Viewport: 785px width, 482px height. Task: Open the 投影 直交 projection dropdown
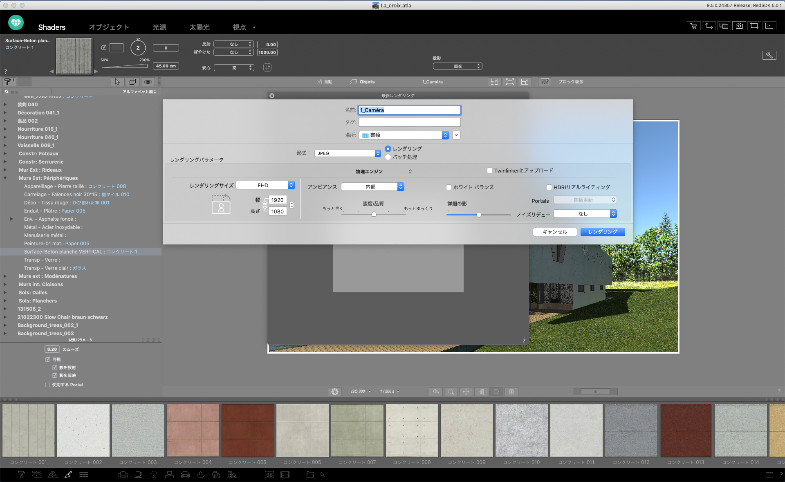point(458,66)
